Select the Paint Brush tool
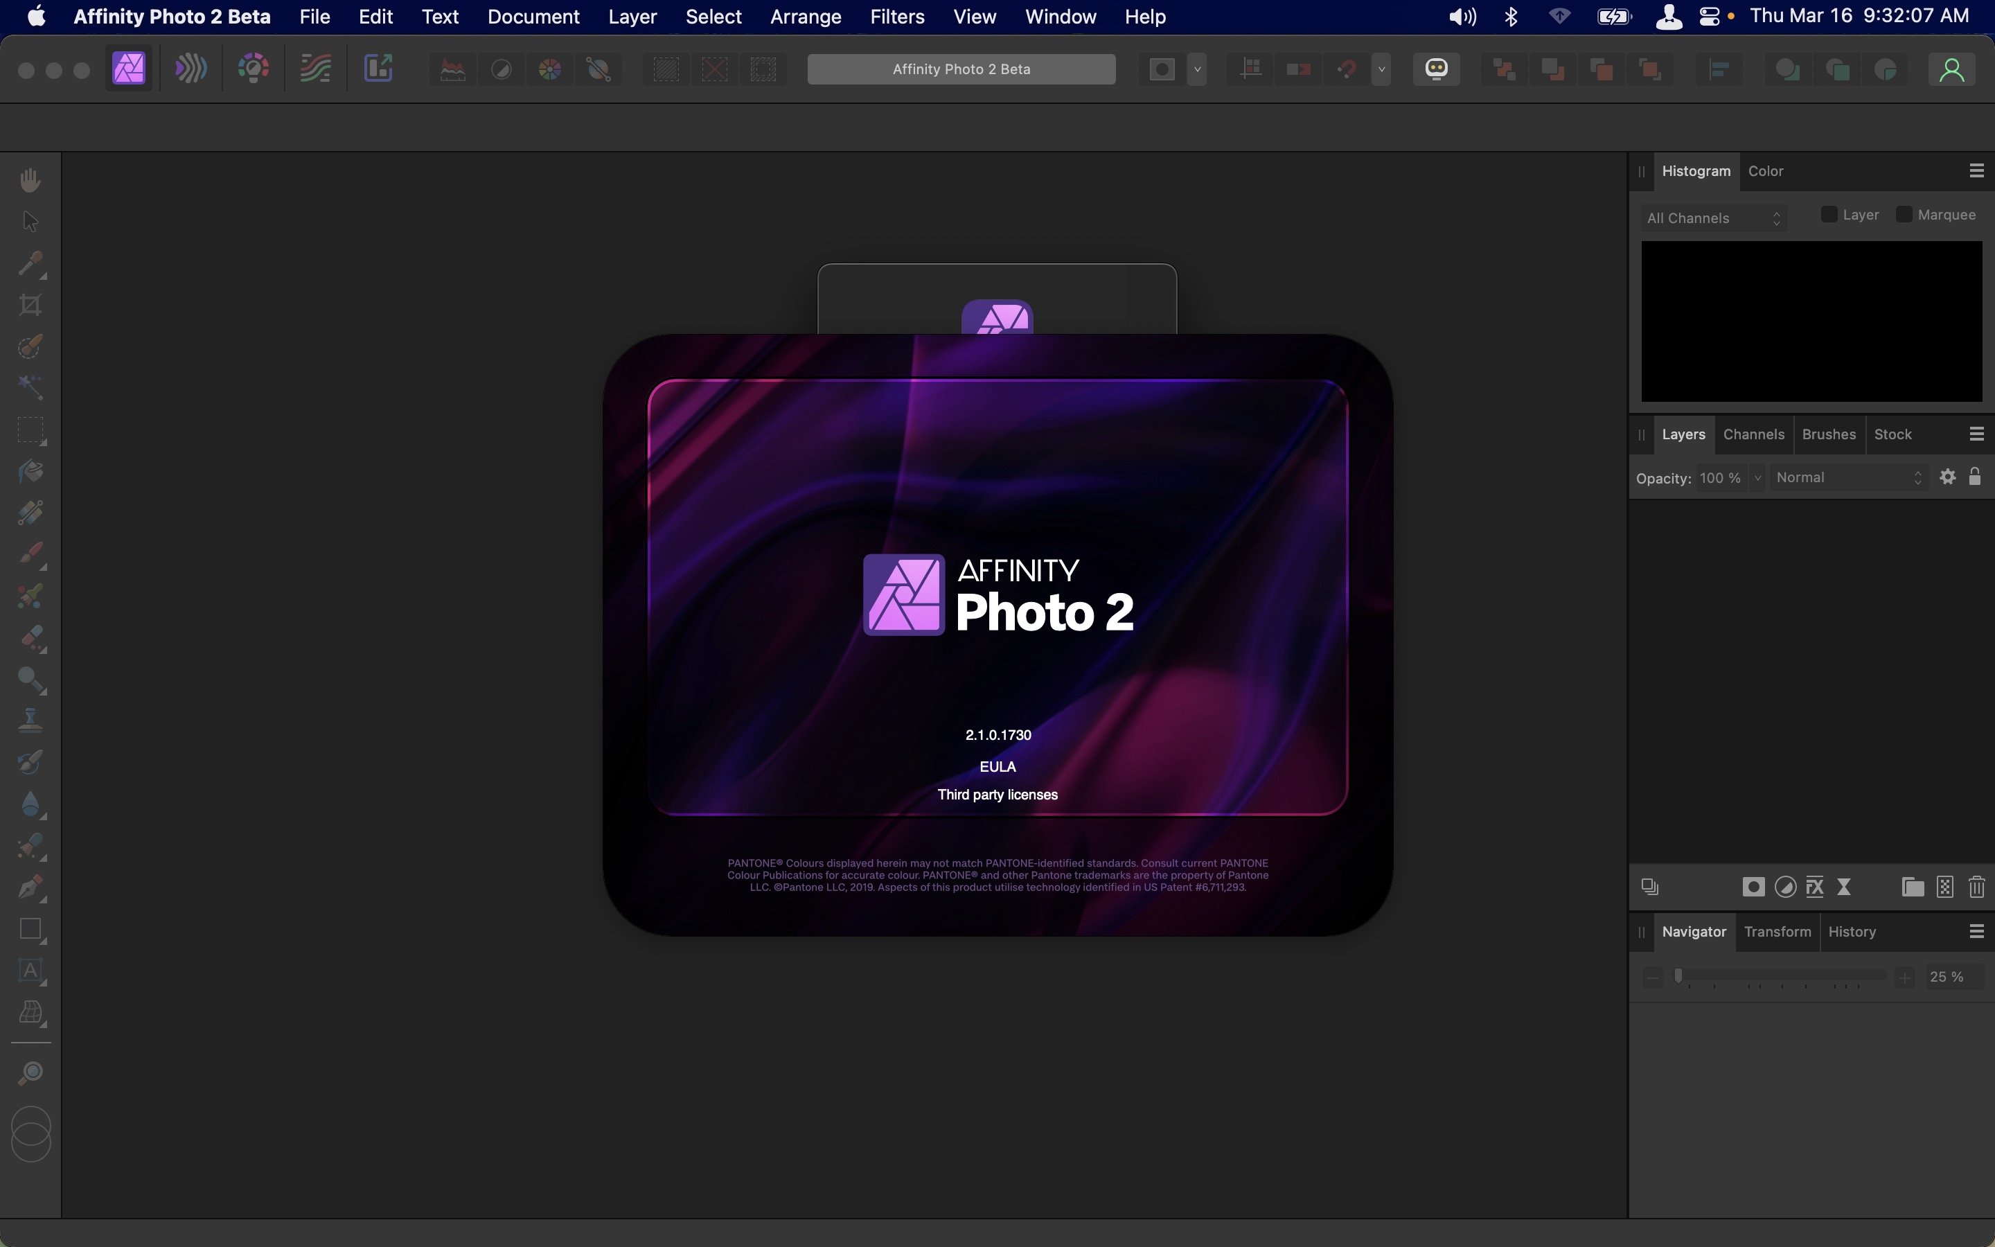1995x1247 pixels. click(30, 554)
